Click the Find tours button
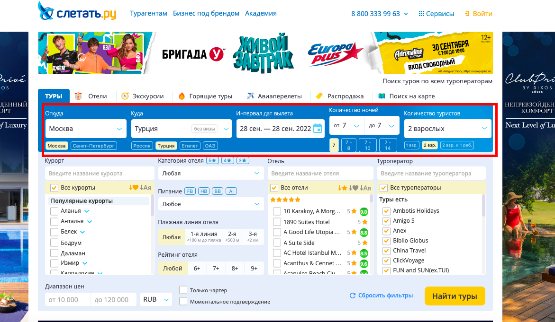Screen dimensions: 555x322 (x=455, y=296)
